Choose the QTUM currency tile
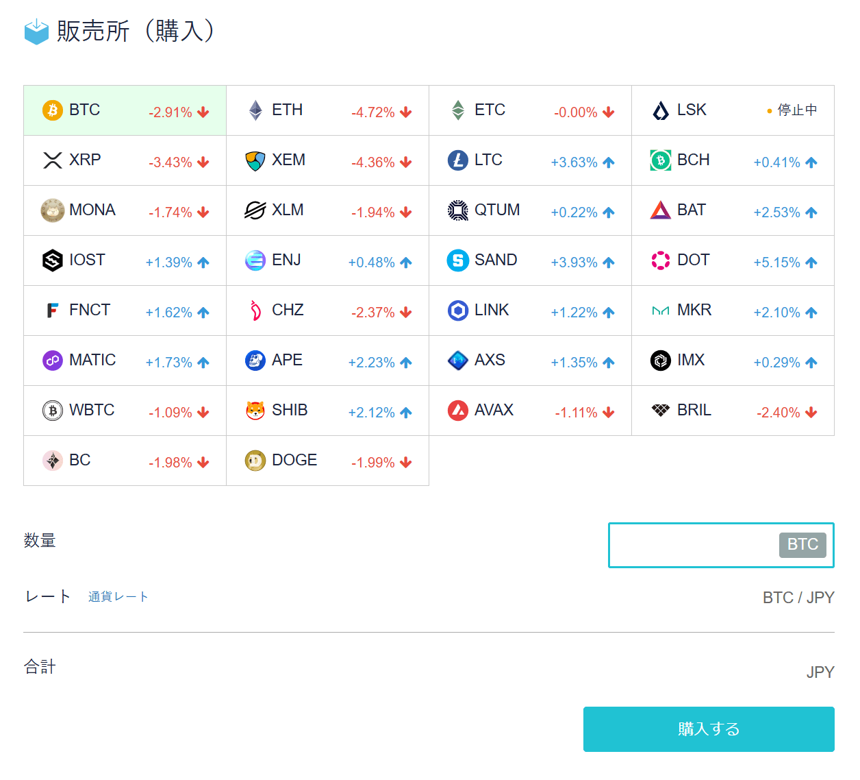The image size is (860, 780). point(530,210)
